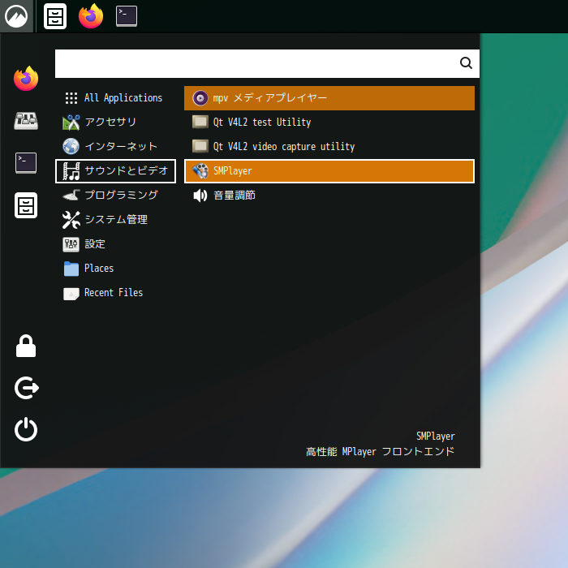Open settings manager icon in menu sidebar
Image resolution: width=568 pixels, height=568 pixels.
tap(26, 121)
